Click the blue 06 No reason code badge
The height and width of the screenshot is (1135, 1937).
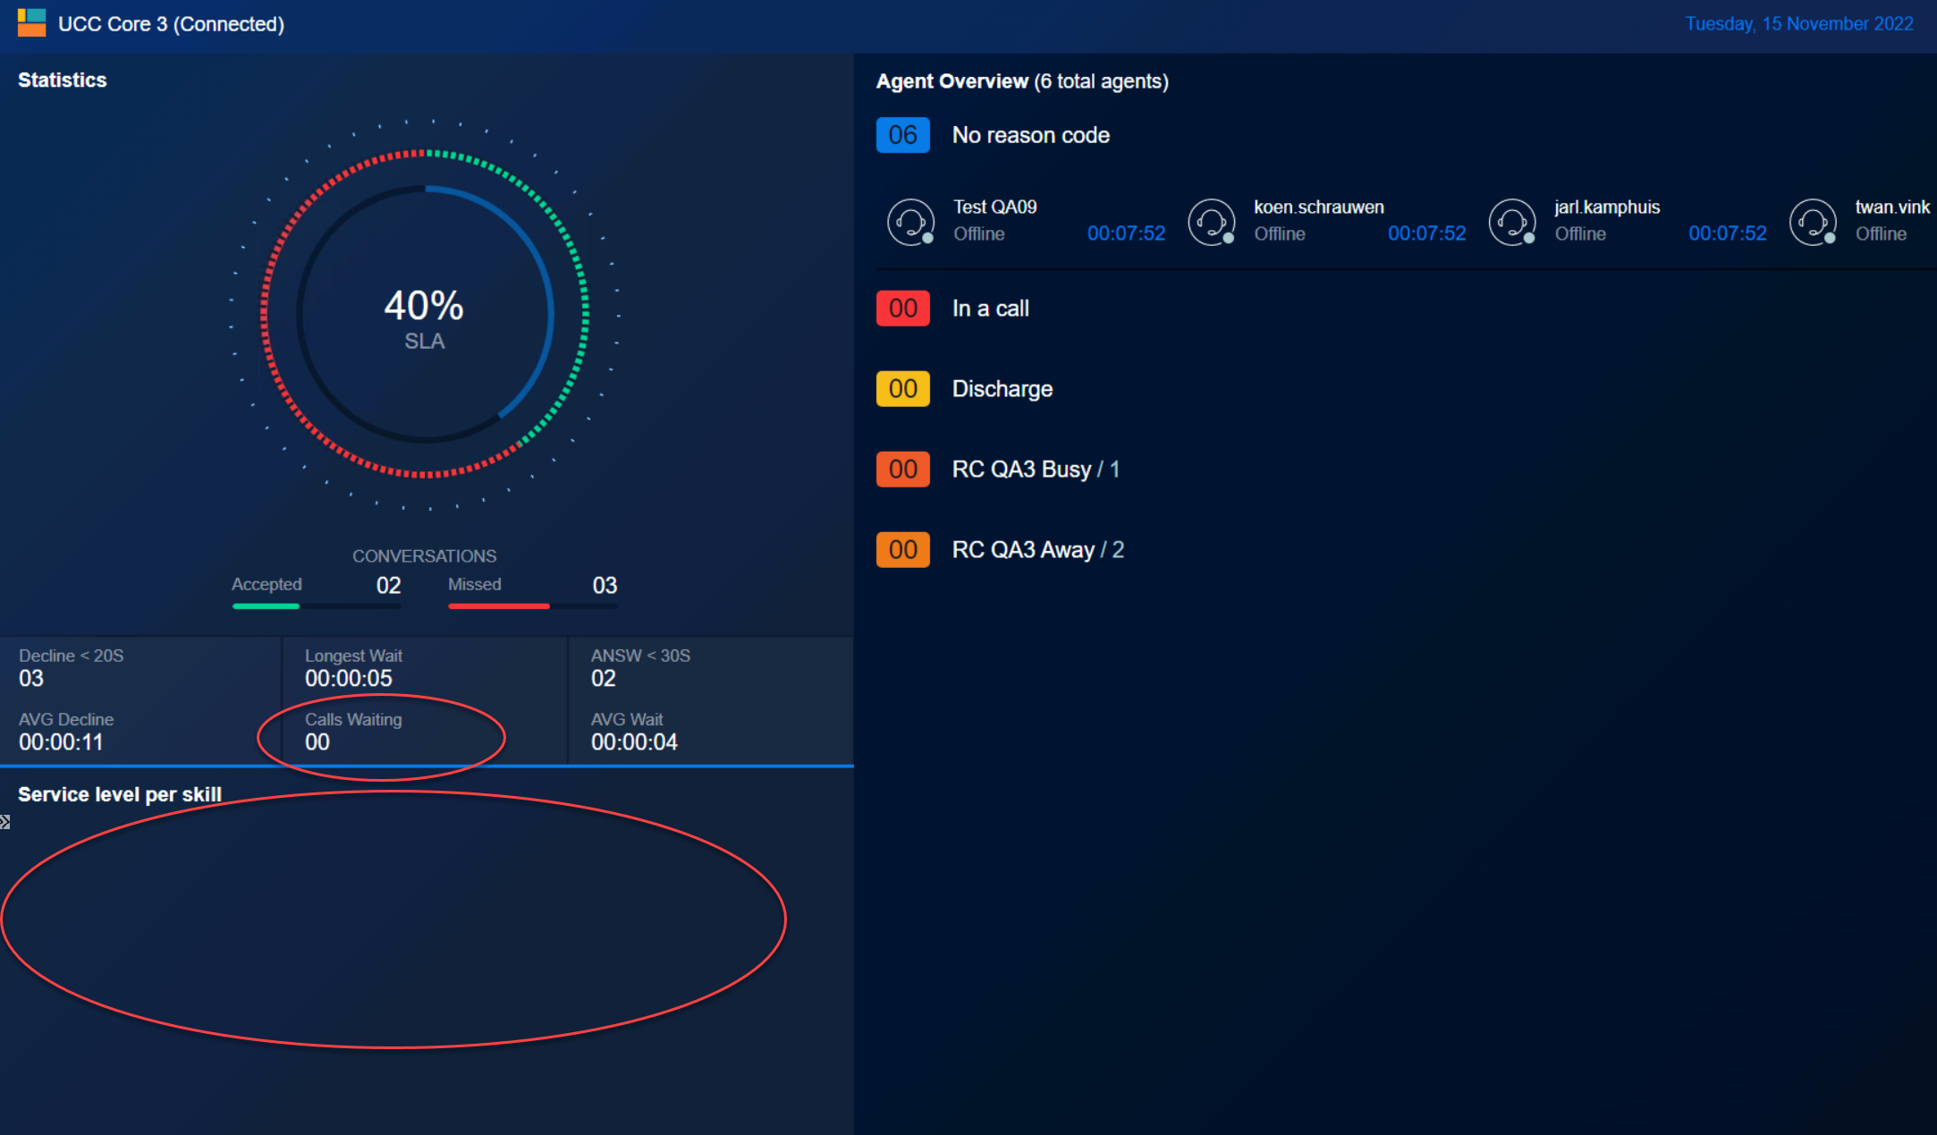tap(902, 135)
